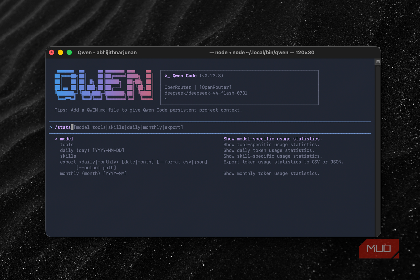420x280 pixels.
Task: Click the scroll indicator icon in the terminal corner
Action: pos(378,62)
